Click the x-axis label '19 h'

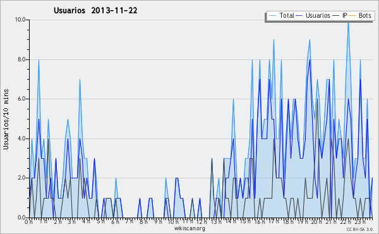pos(303,221)
